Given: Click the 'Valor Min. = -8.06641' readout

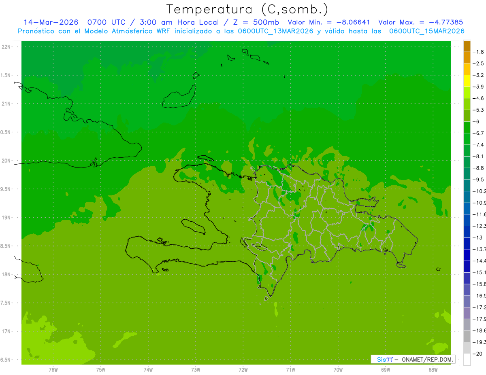Looking at the screenshot, I should 329,22.
